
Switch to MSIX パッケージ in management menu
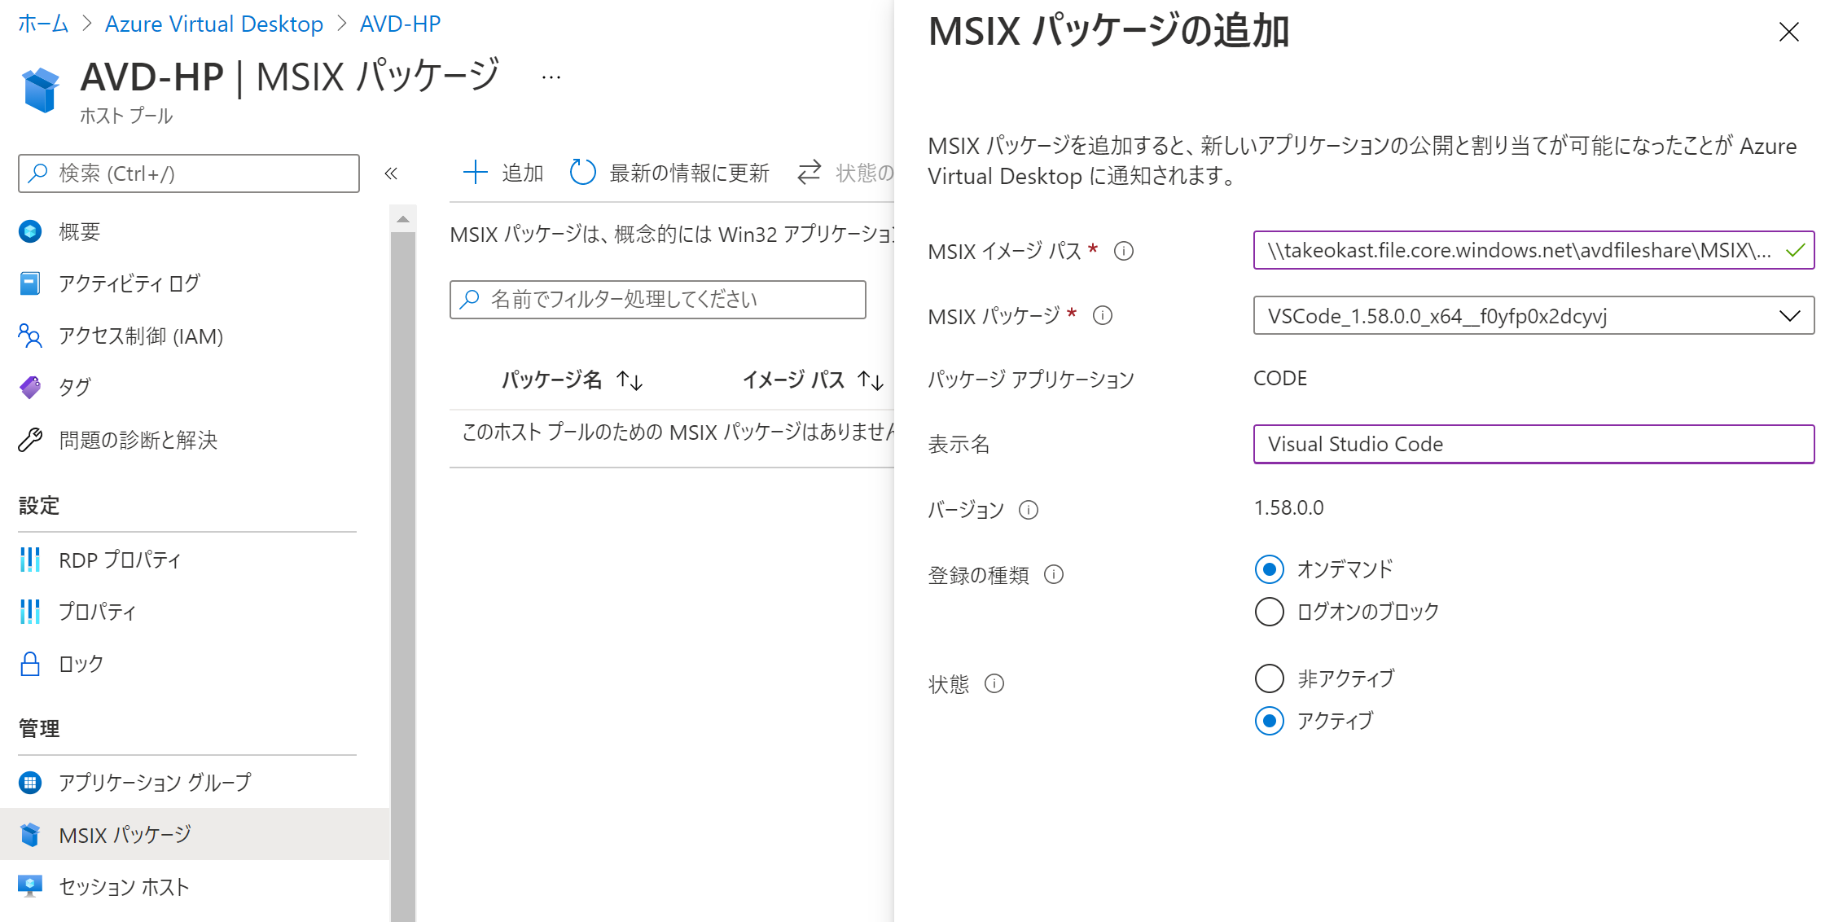tap(124, 834)
